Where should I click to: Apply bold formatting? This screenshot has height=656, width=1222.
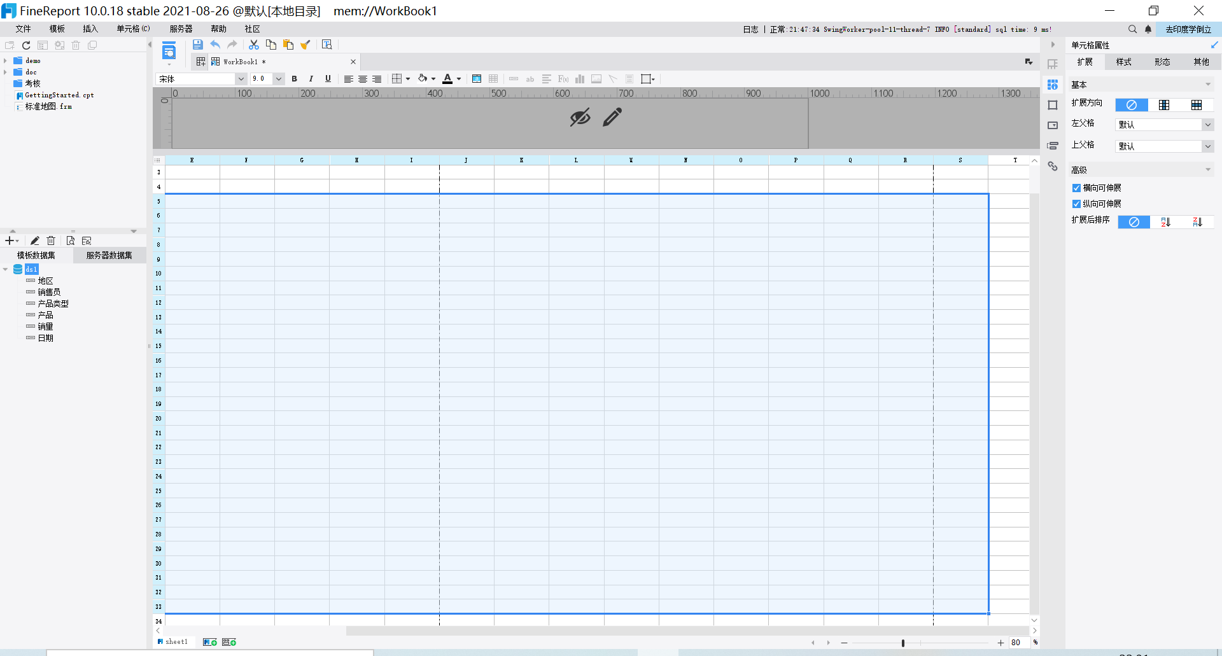click(x=294, y=79)
